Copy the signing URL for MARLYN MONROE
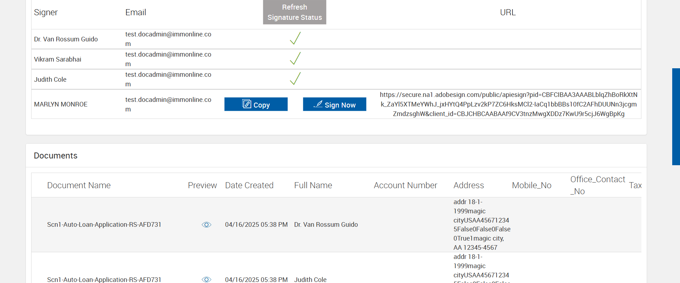This screenshot has height=283, width=680. pyautogui.click(x=256, y=104)
